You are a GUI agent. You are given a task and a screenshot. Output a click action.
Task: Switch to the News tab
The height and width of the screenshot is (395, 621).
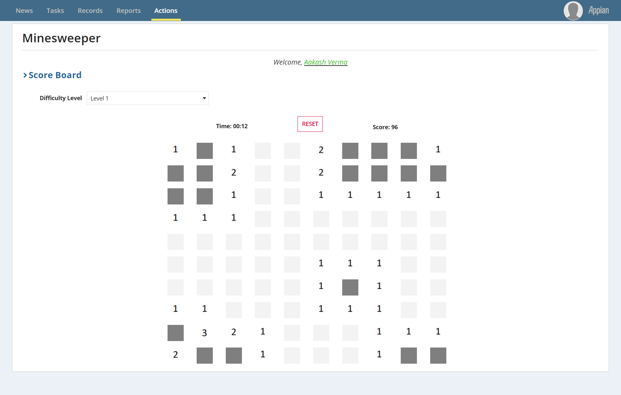pos(24,10)
